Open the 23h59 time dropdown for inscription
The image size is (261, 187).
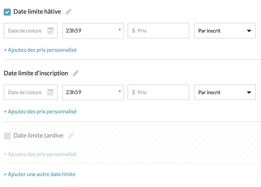click(93, 92)
